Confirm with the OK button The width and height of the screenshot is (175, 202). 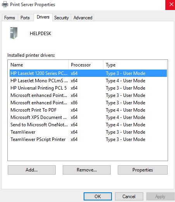click(98, 197)
